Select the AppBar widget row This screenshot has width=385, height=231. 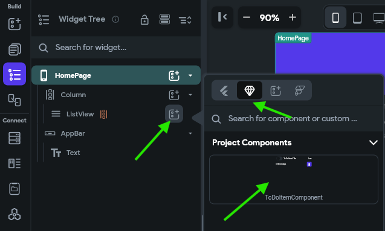(x=116, y=133)
